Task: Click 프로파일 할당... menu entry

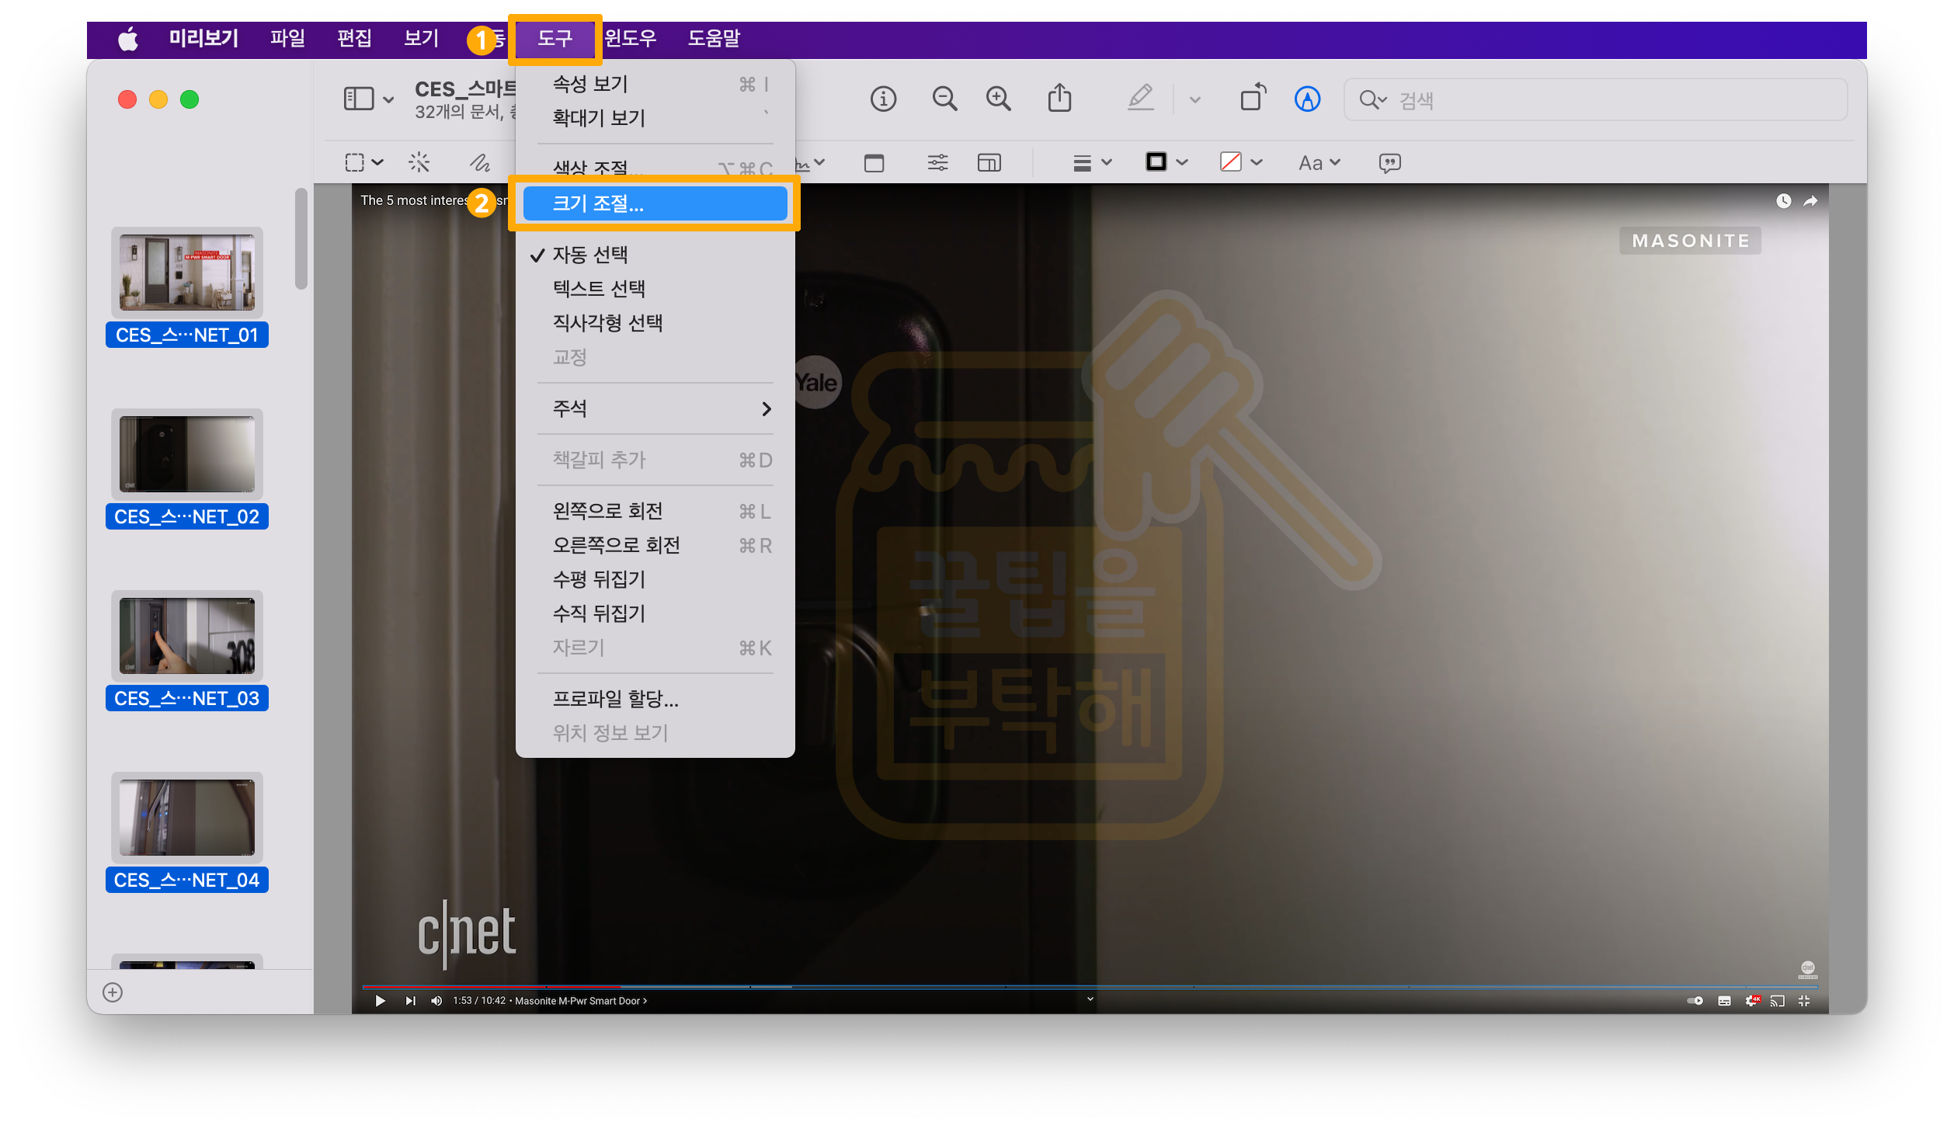Action: [615, 699]
